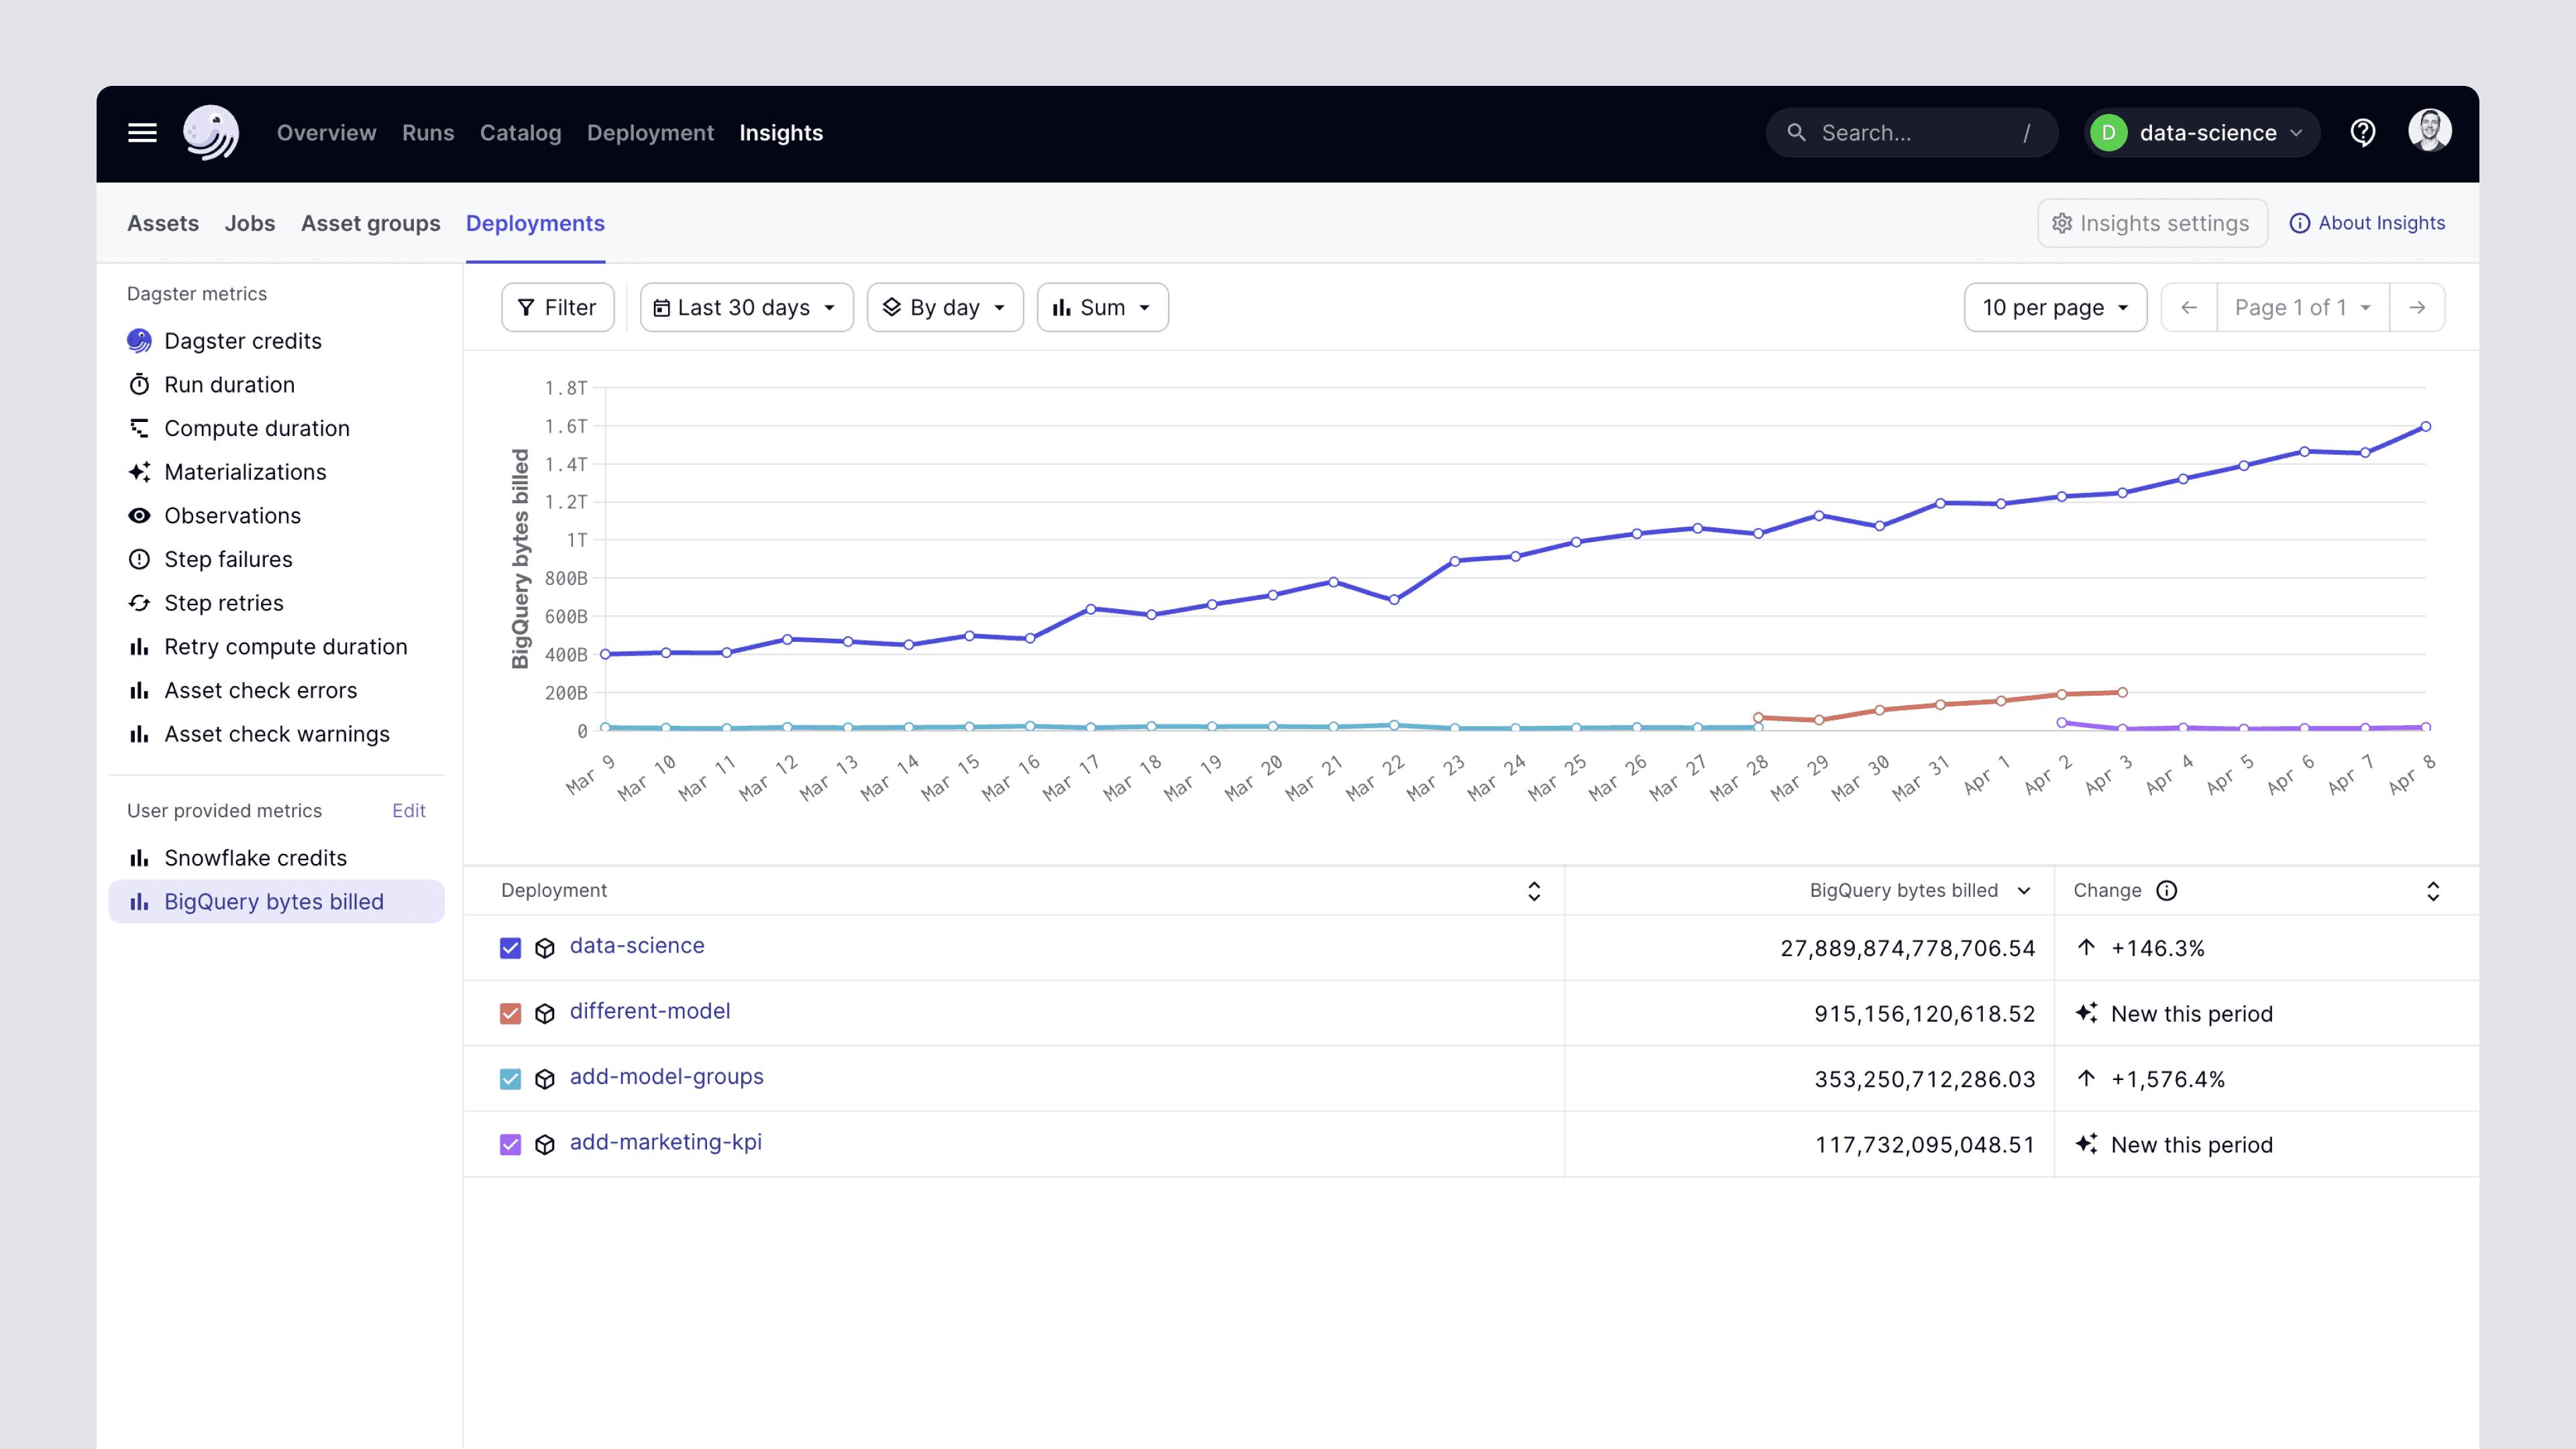Click the Step retries refresh icon
Screen dimensions: 2576x1449
[139, 603]
